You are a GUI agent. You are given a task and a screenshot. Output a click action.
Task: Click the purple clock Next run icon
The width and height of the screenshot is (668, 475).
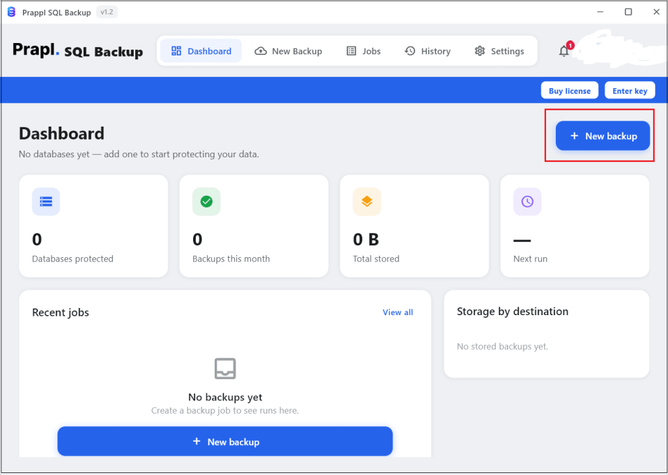click(x=527, y=202)
